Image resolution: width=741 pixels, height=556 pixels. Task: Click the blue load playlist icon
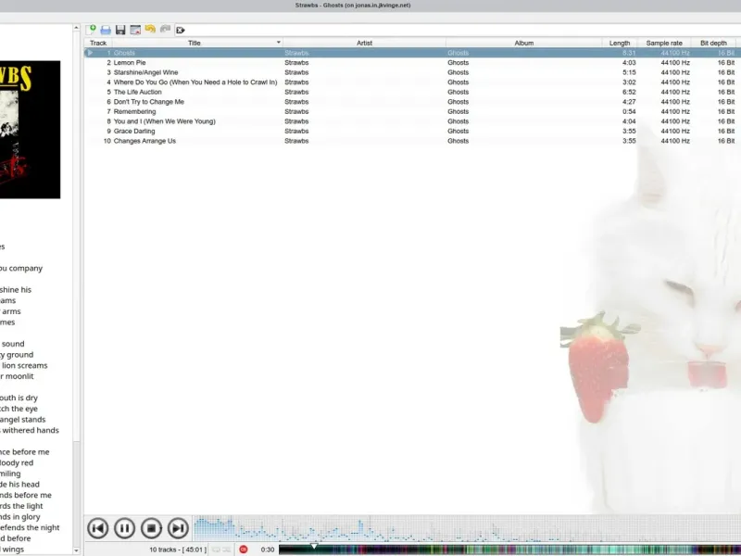[x=106, y=30]
